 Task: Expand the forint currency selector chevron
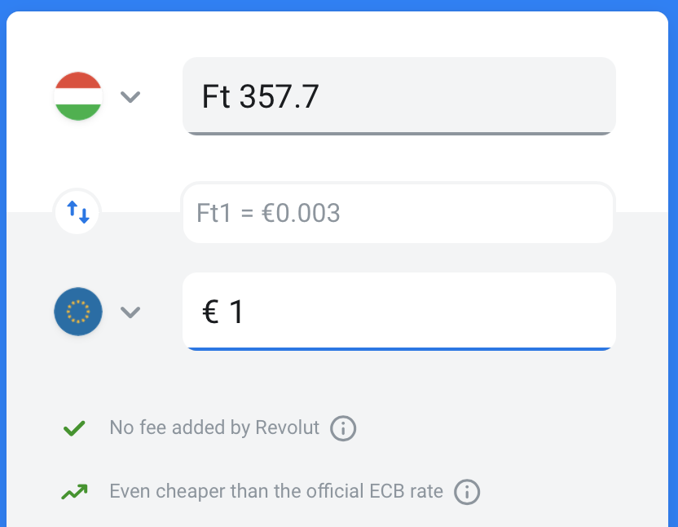[130, 97]
